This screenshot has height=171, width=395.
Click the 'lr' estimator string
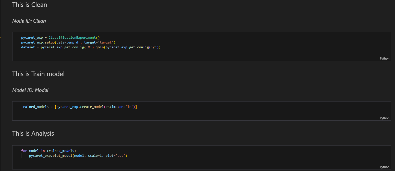[x=131, y=107]
